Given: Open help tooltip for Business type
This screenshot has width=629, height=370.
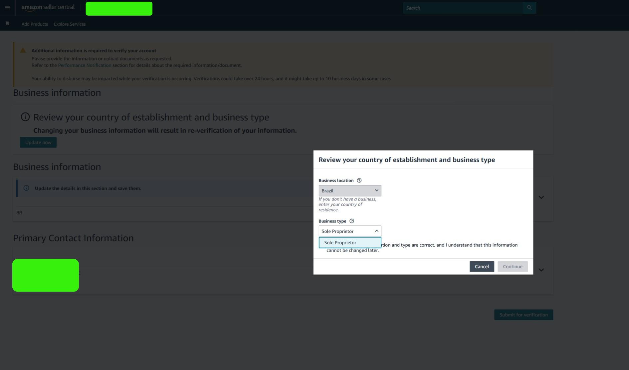Looking at the screenshot, I should 352,221.
